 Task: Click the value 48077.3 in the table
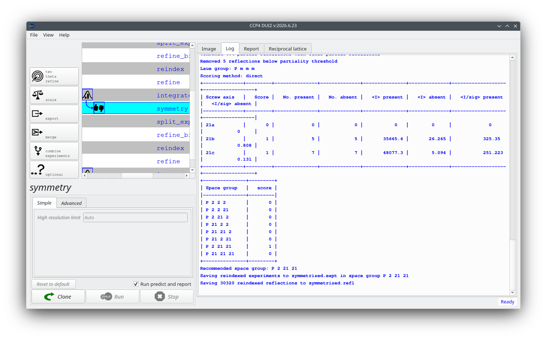pos(393,153)
